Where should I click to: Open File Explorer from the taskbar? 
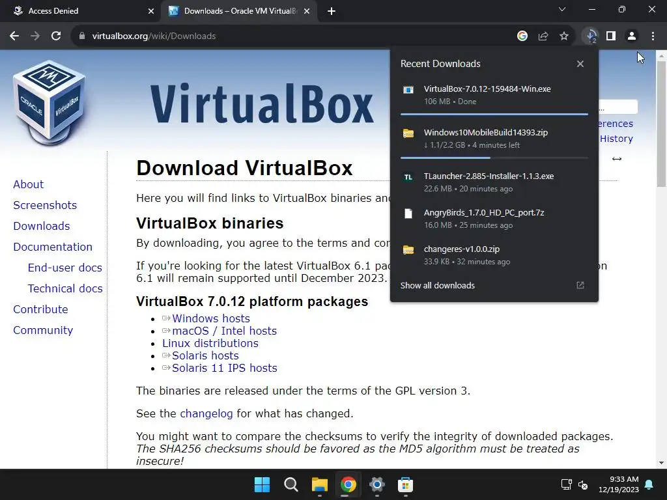[319, 484]
